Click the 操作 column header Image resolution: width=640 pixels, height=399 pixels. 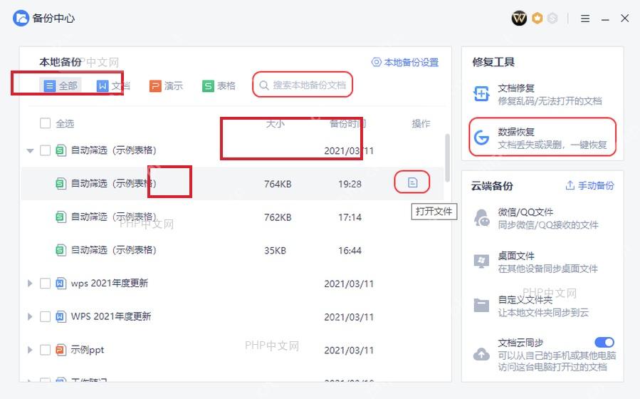[x=421, y=123]
